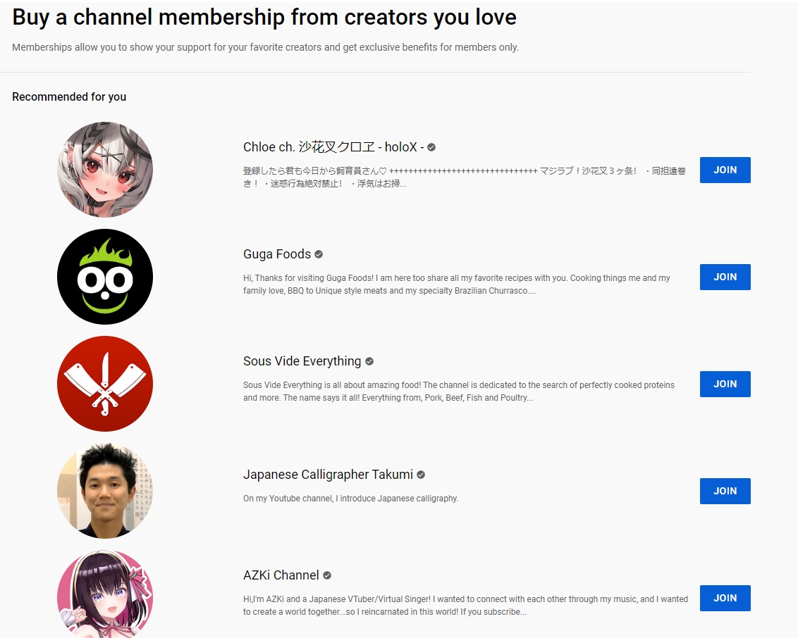The image size is (798, 638).
Task: Click 'Buy a channel membership' page title
Action: (x=264, y=18)
